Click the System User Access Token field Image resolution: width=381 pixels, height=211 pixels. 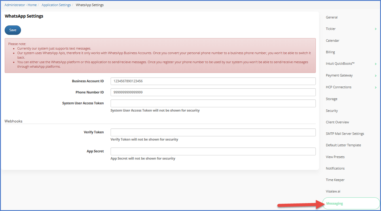(213, 103)
